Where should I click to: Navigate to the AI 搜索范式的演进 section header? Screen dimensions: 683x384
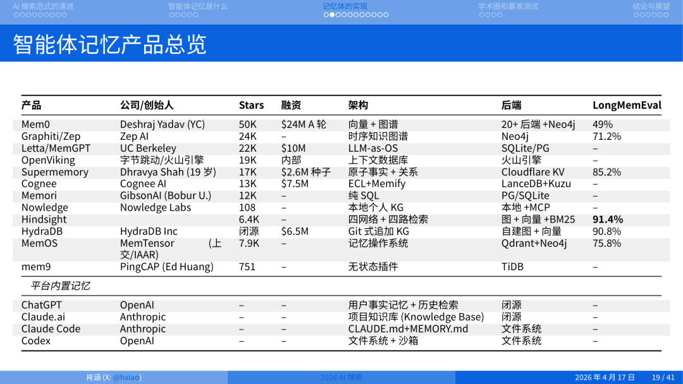click(43, 6)
